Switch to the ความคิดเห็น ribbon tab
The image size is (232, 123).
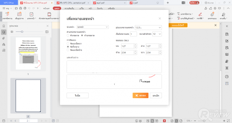coord(69,8)
